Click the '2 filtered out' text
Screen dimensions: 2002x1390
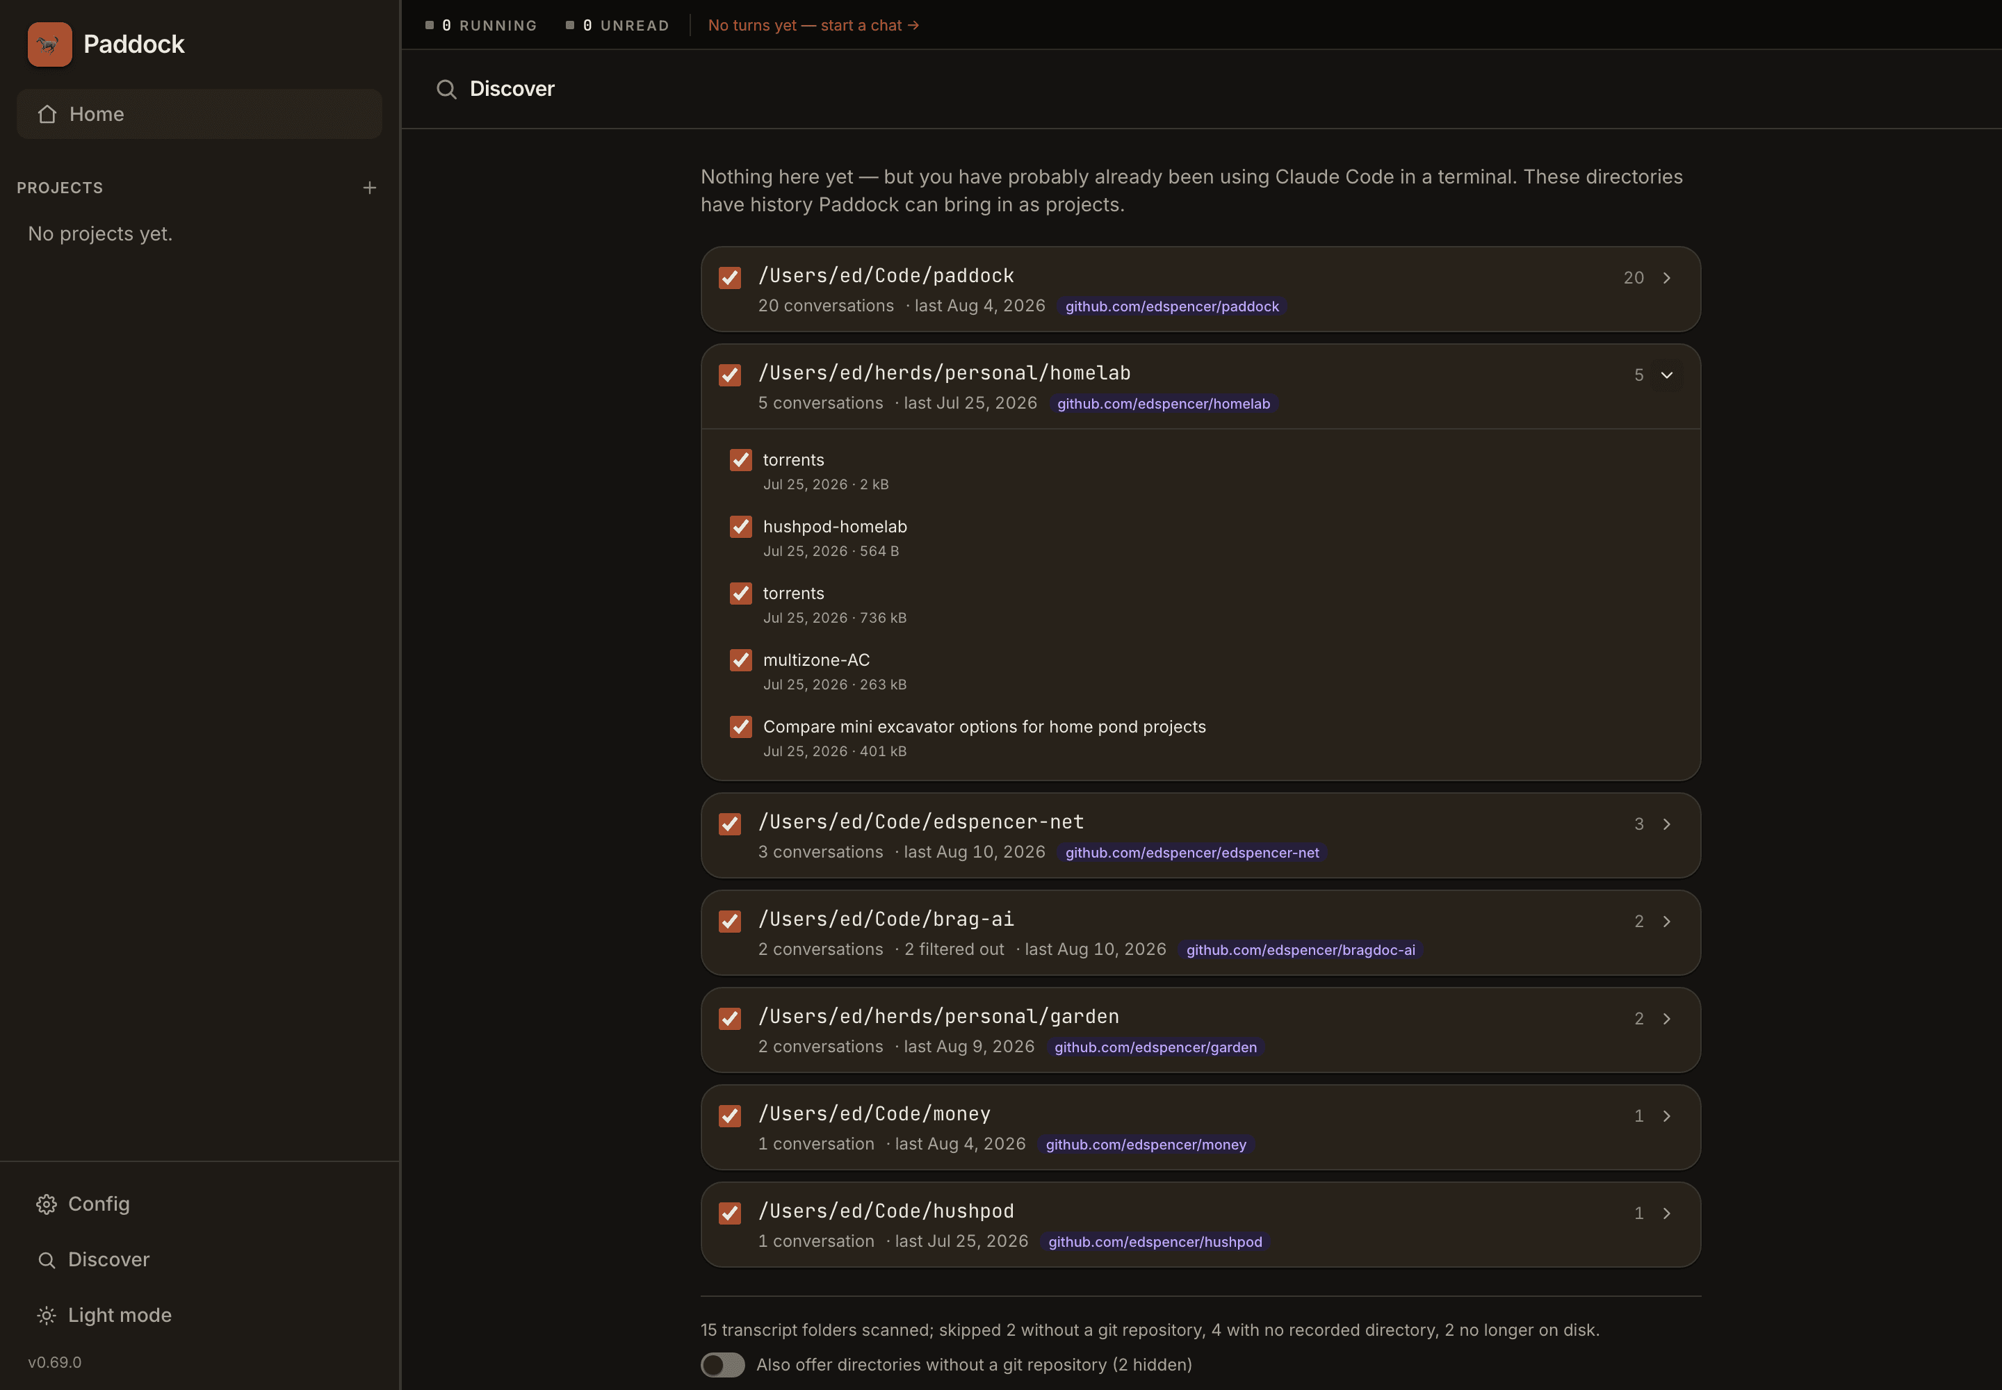pos(954,950)
